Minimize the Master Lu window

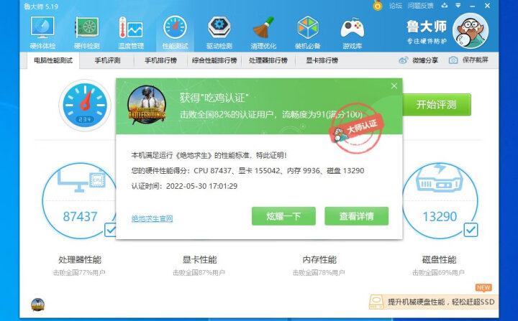473,6
